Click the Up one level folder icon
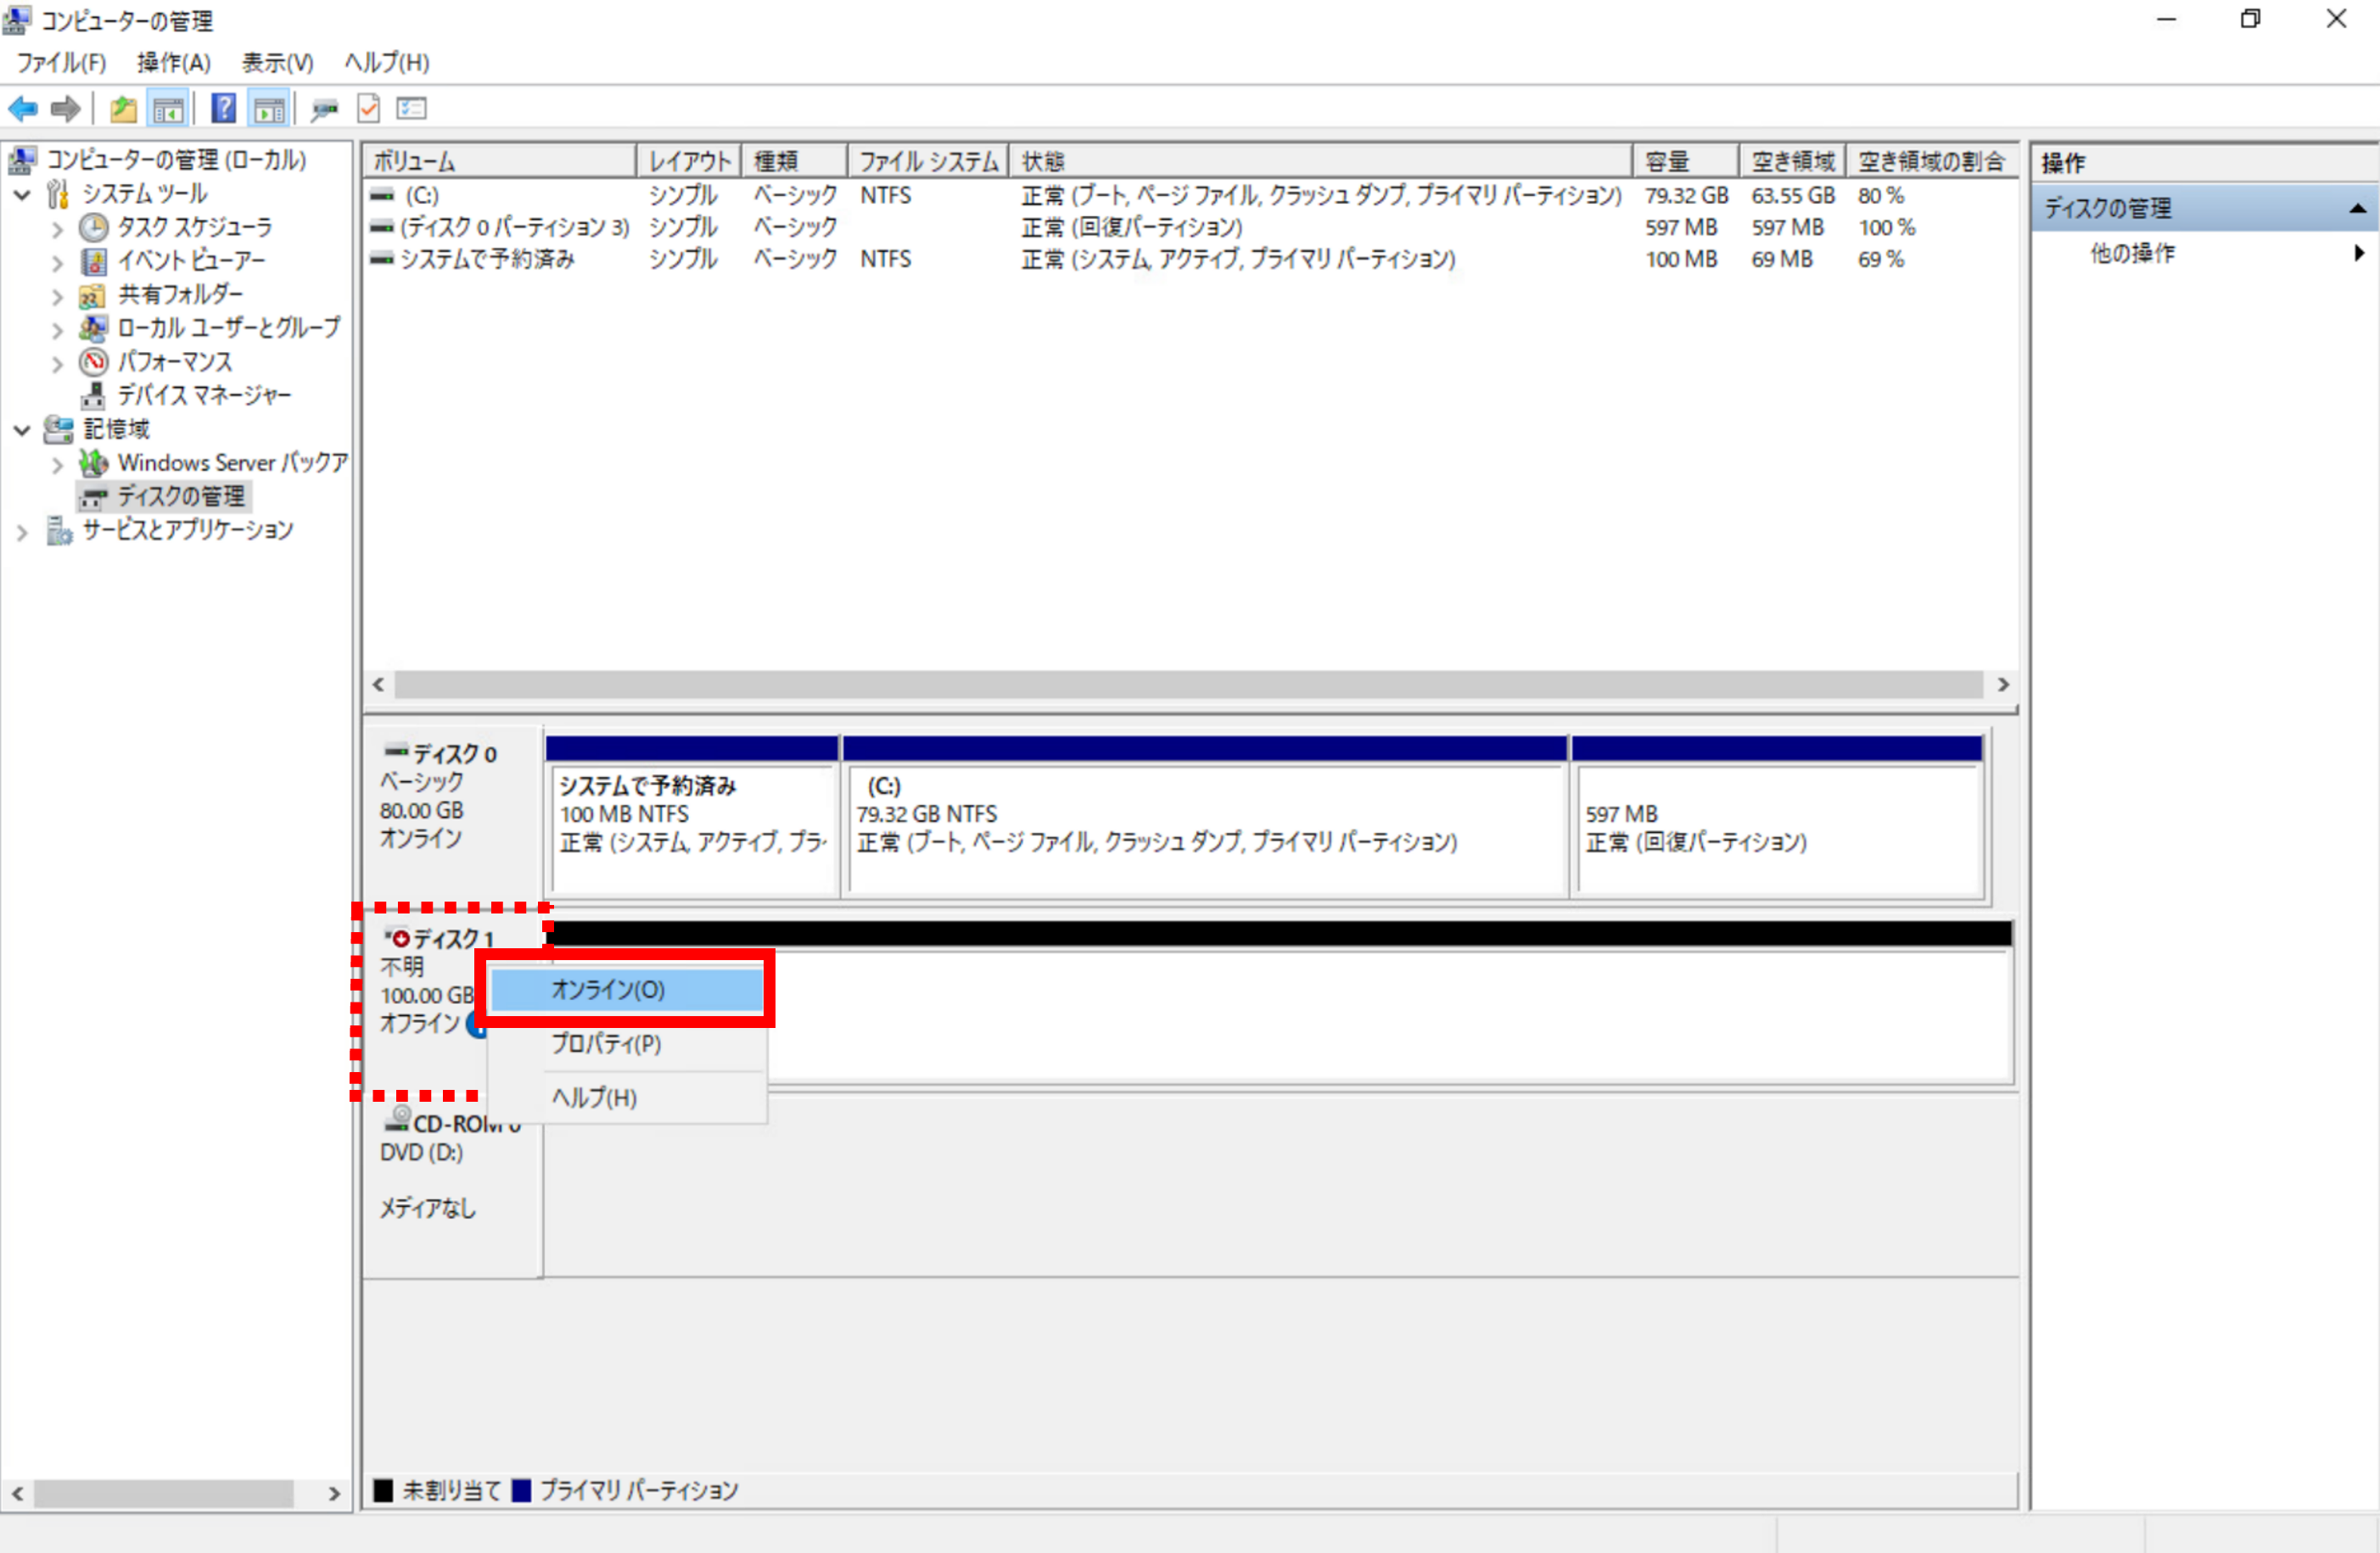Image resolution: width=2380 pixels, height=1553 pixels. (123, 109)
